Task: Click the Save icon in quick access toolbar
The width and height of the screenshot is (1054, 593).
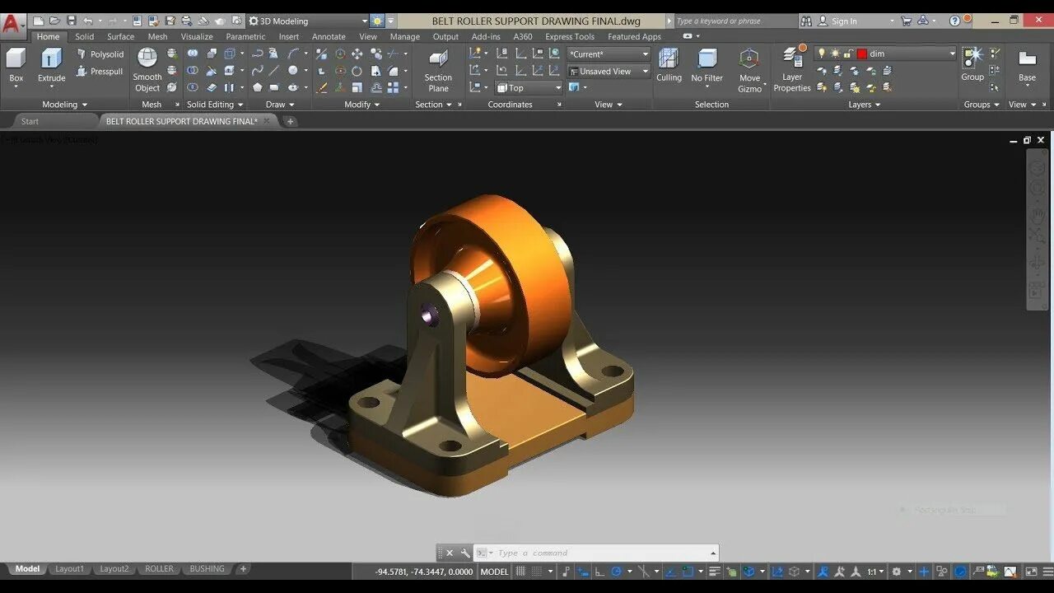Action: 71,21
